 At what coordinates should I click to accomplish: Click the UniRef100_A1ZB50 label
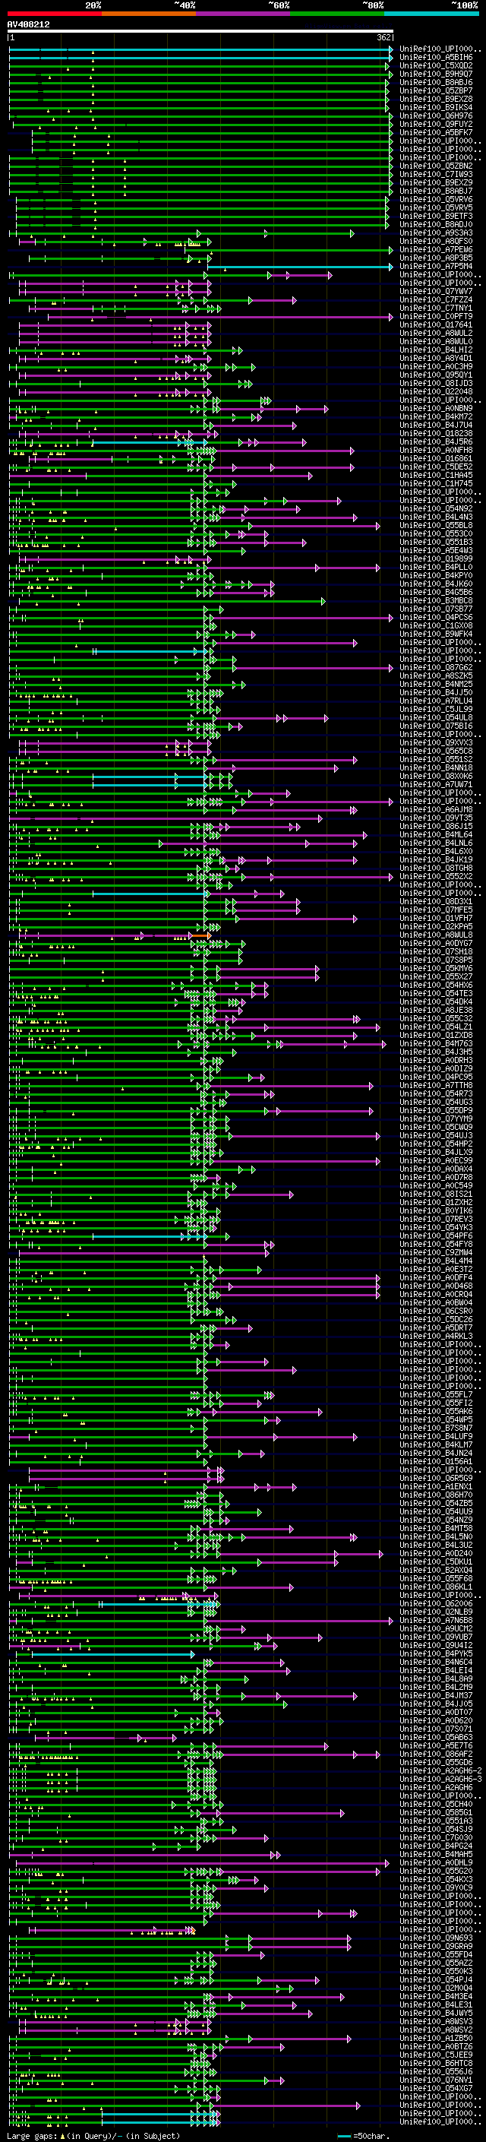436,2037
